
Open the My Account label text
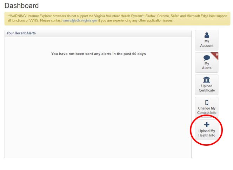[207, 44]
